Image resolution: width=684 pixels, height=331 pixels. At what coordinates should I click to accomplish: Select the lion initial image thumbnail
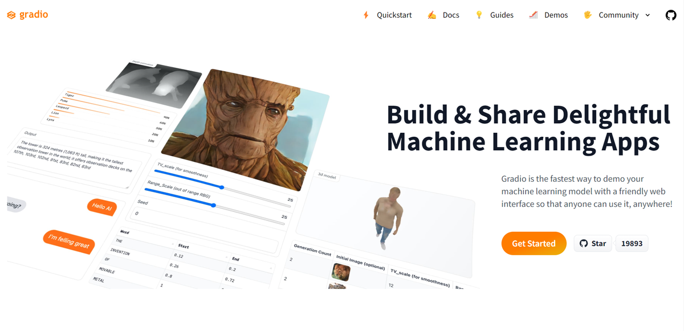341,271
